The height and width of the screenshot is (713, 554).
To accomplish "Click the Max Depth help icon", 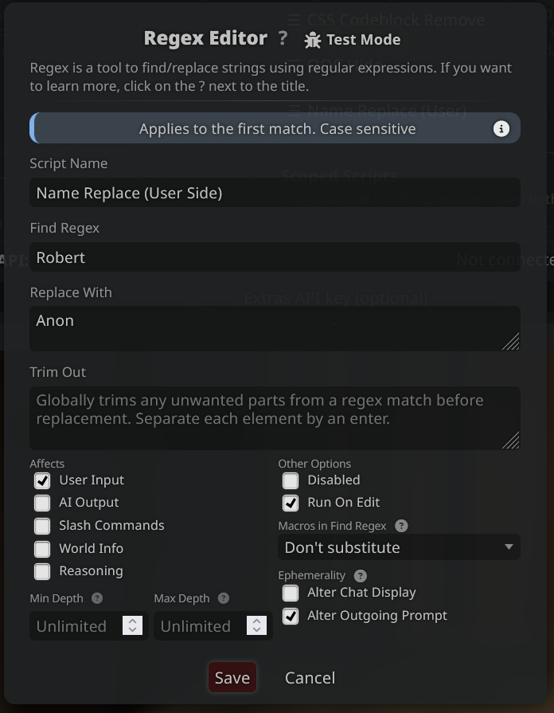I will [224, 598].
